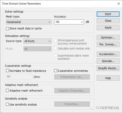The image size is (123, 113).
Task: Click the sensitivity Properties button
Action: (x=72, y=104)
